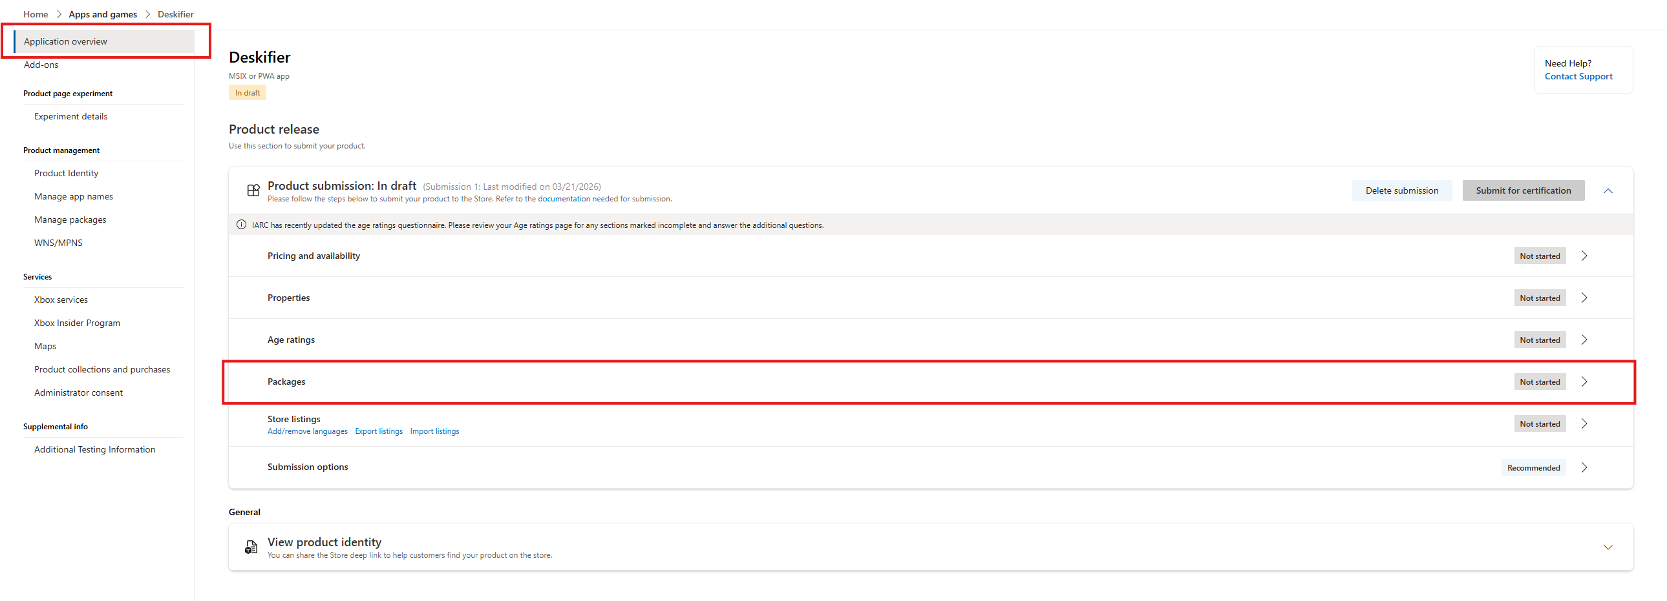Open Manage packages in the sidebar
This screenshot has width=1667, height=601.
point(70,219)
